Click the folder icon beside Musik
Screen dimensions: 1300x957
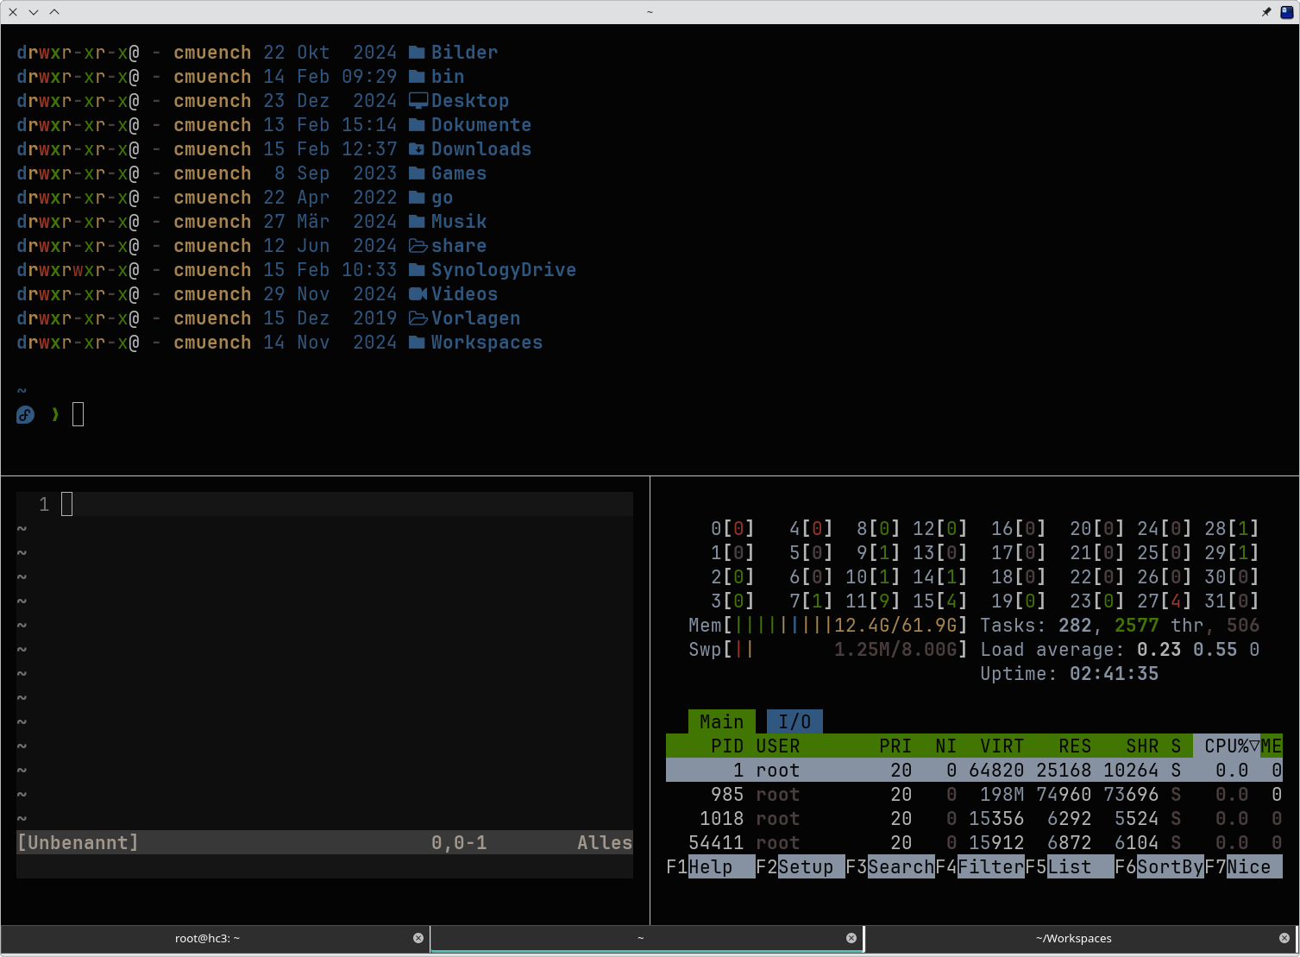click(417, 222)
